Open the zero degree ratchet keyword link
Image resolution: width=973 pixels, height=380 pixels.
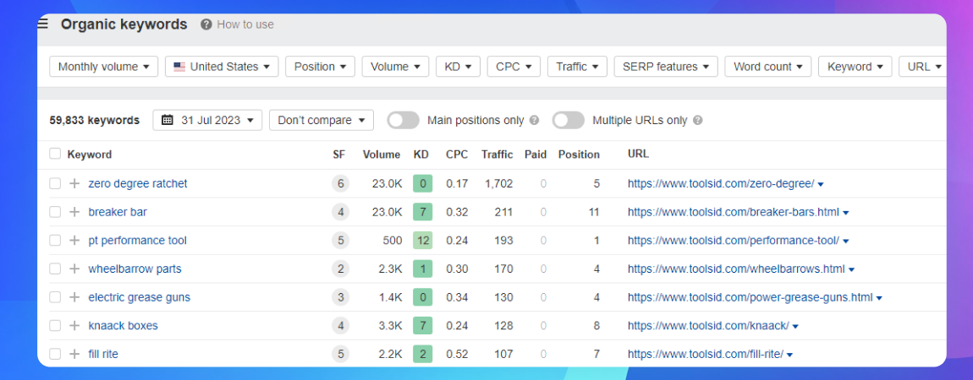(x=138, y=184)
